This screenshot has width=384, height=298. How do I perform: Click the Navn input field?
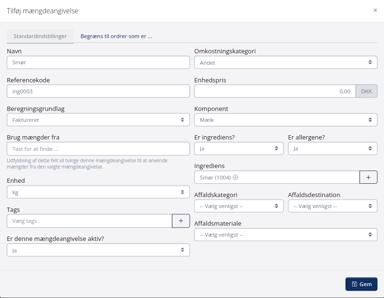pyautogui.click(x=98, y=62)
